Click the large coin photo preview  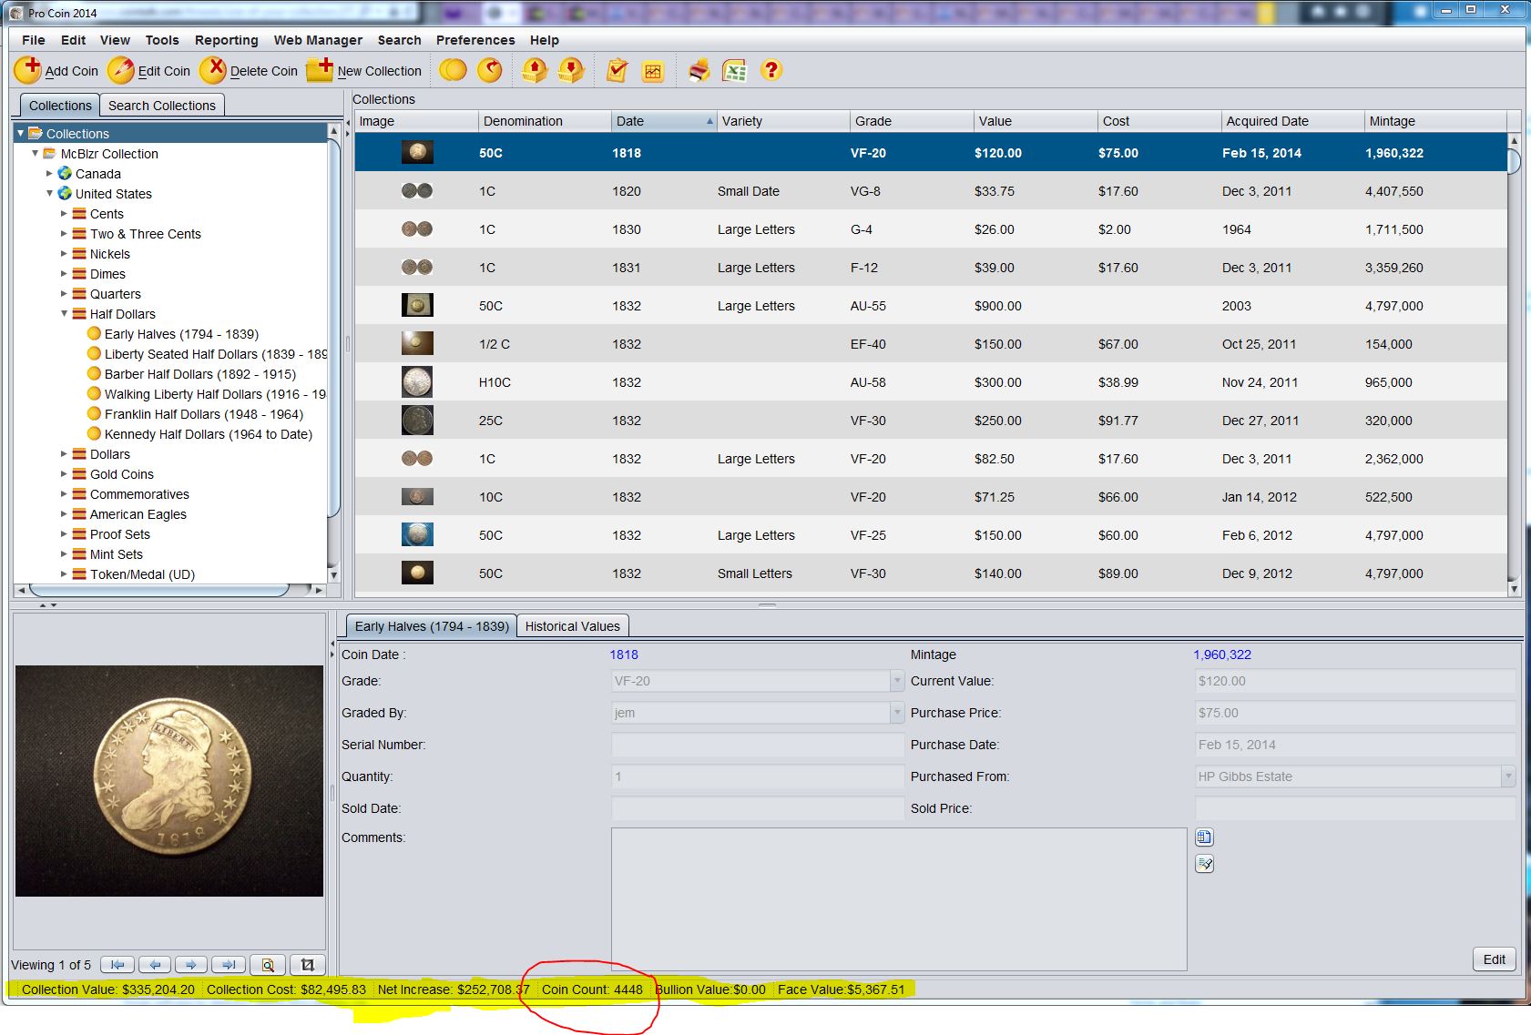[169, 781]
